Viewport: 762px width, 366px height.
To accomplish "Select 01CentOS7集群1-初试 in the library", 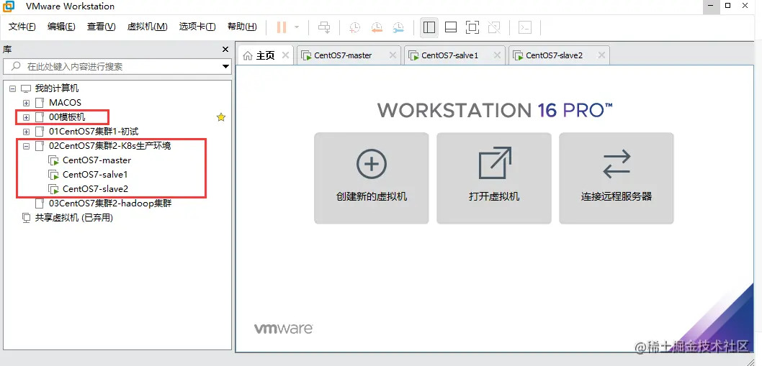I will (94, 131).
